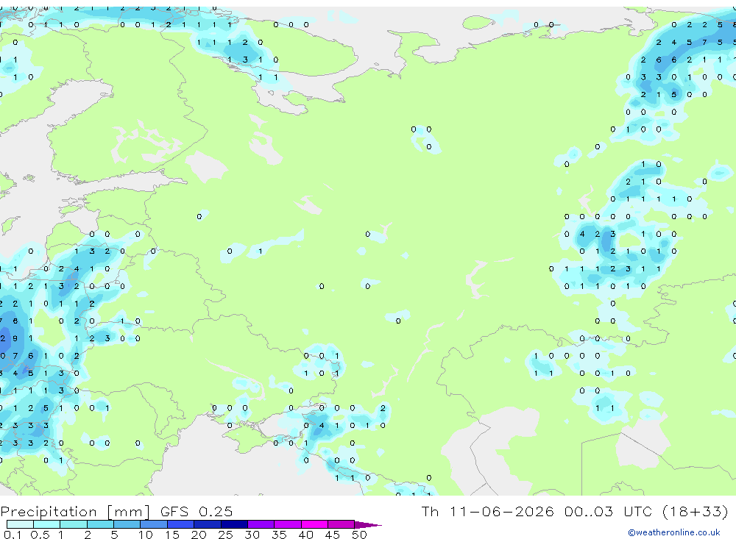Click the "40" legend scale label
This screenshot has height=539, width=736.
(306, 535)
